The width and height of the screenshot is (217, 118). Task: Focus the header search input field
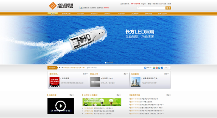click(151, 8)
